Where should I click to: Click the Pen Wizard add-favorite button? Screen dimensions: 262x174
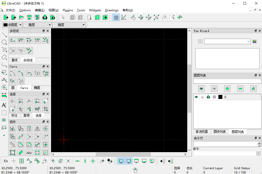200,41
